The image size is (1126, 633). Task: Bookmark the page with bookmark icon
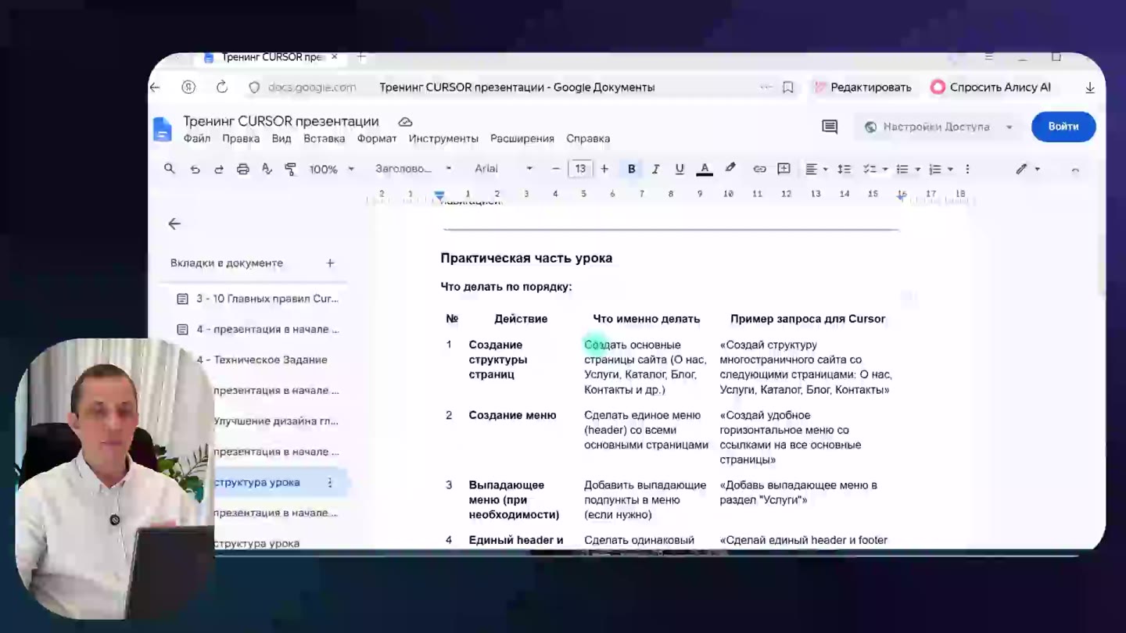(x=788, y=88)
